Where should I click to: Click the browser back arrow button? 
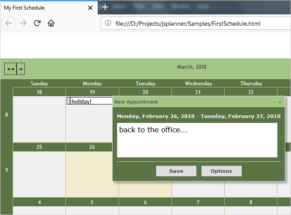(10, 24)
